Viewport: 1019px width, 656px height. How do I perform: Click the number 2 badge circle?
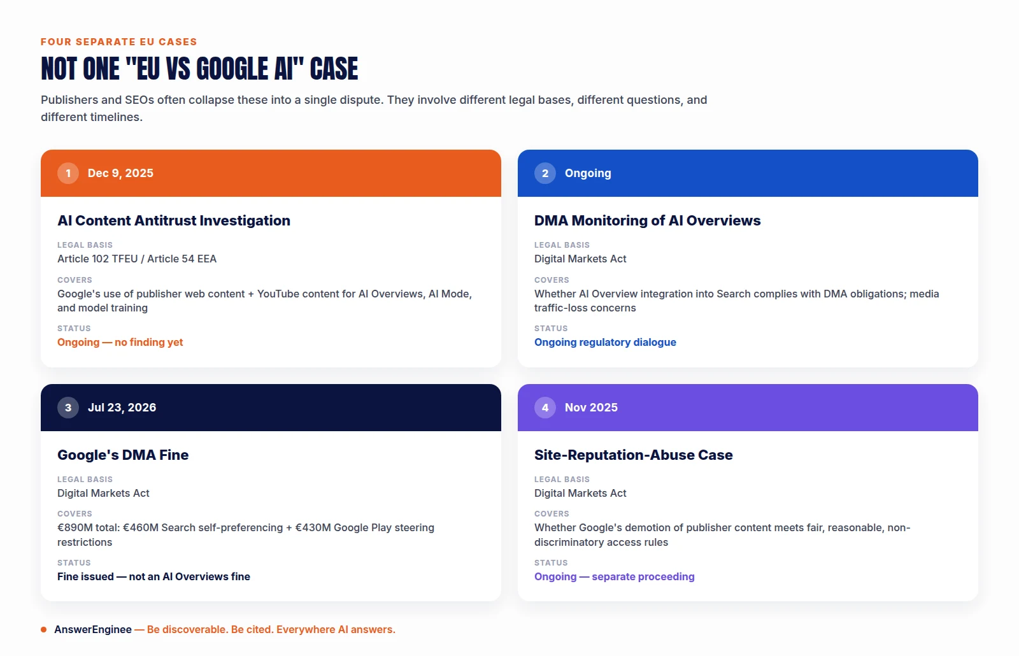pyautogui.click(x=545, y=173)
